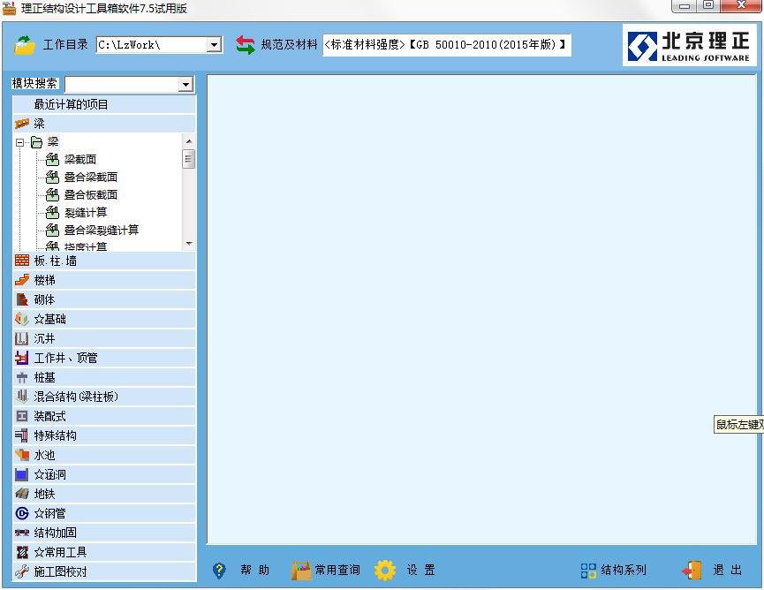Click the yellow settings gear icon
The image size is (764, 590).
click(385, 571)
